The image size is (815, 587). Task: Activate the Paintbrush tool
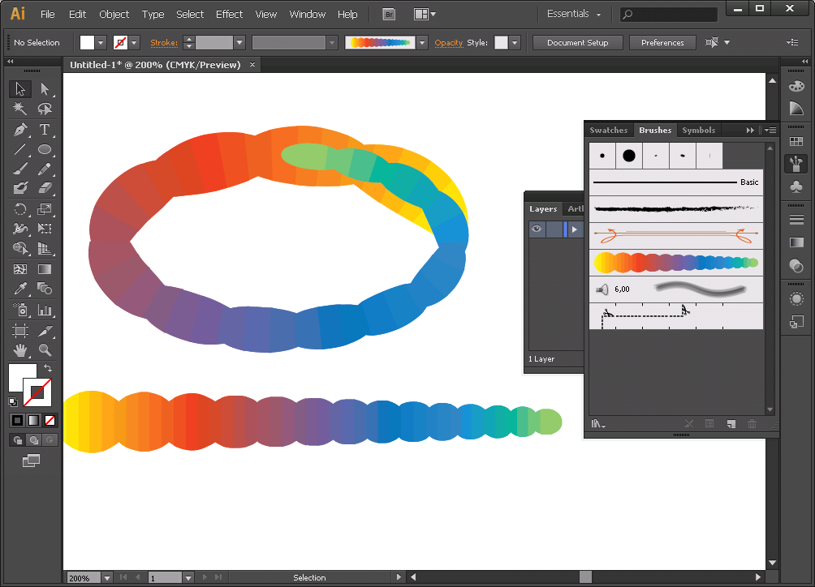pyautogui.click(x=20, y=169)
